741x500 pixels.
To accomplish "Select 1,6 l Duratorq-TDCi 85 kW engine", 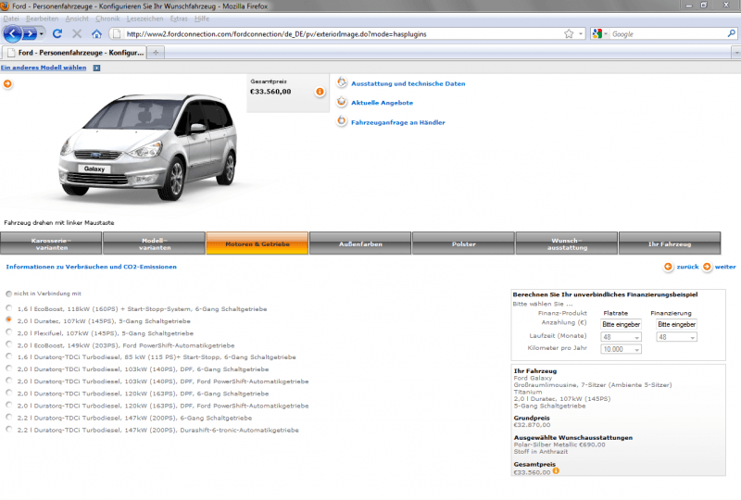I will click(9, 356).
